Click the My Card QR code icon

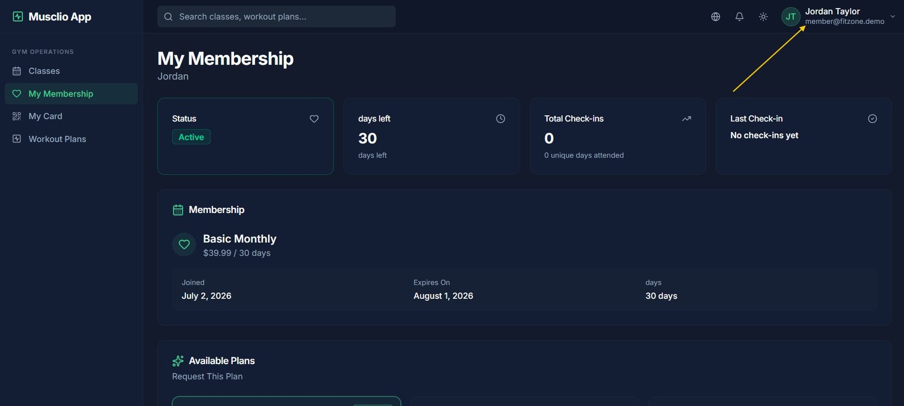[x=17, y=116]
